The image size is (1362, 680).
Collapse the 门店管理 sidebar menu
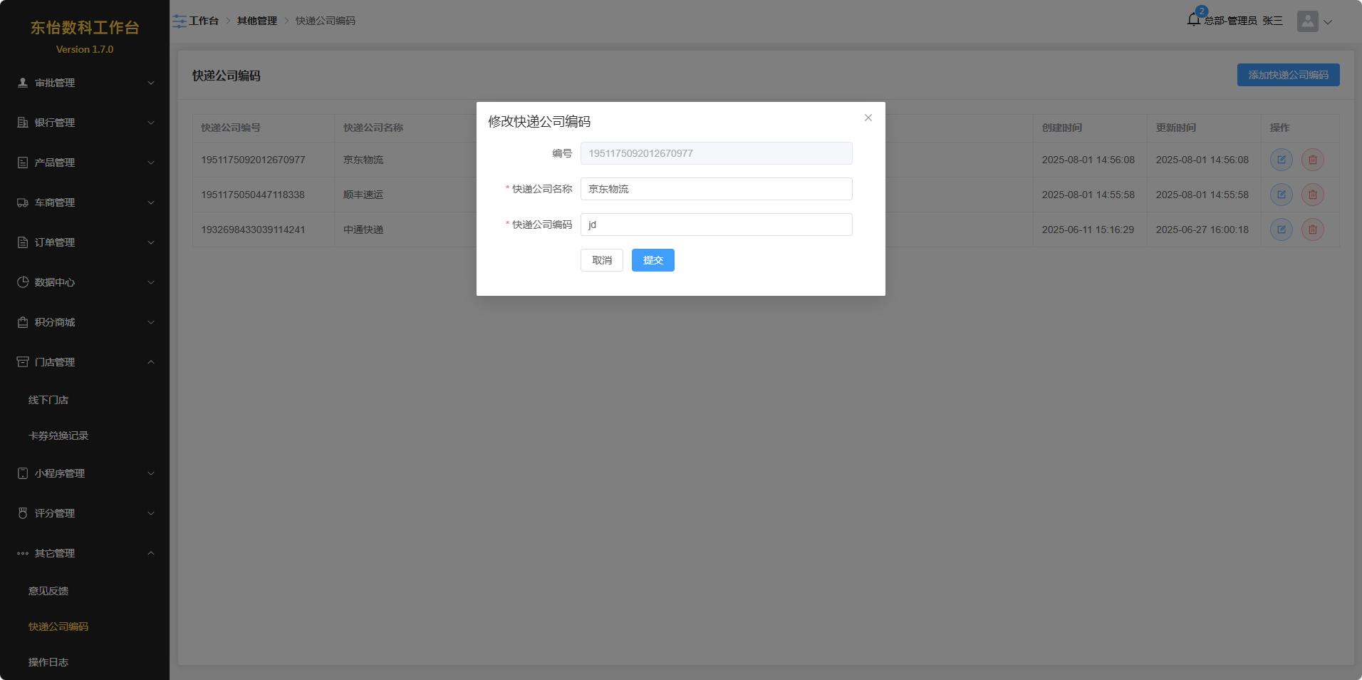pos(85,362)
